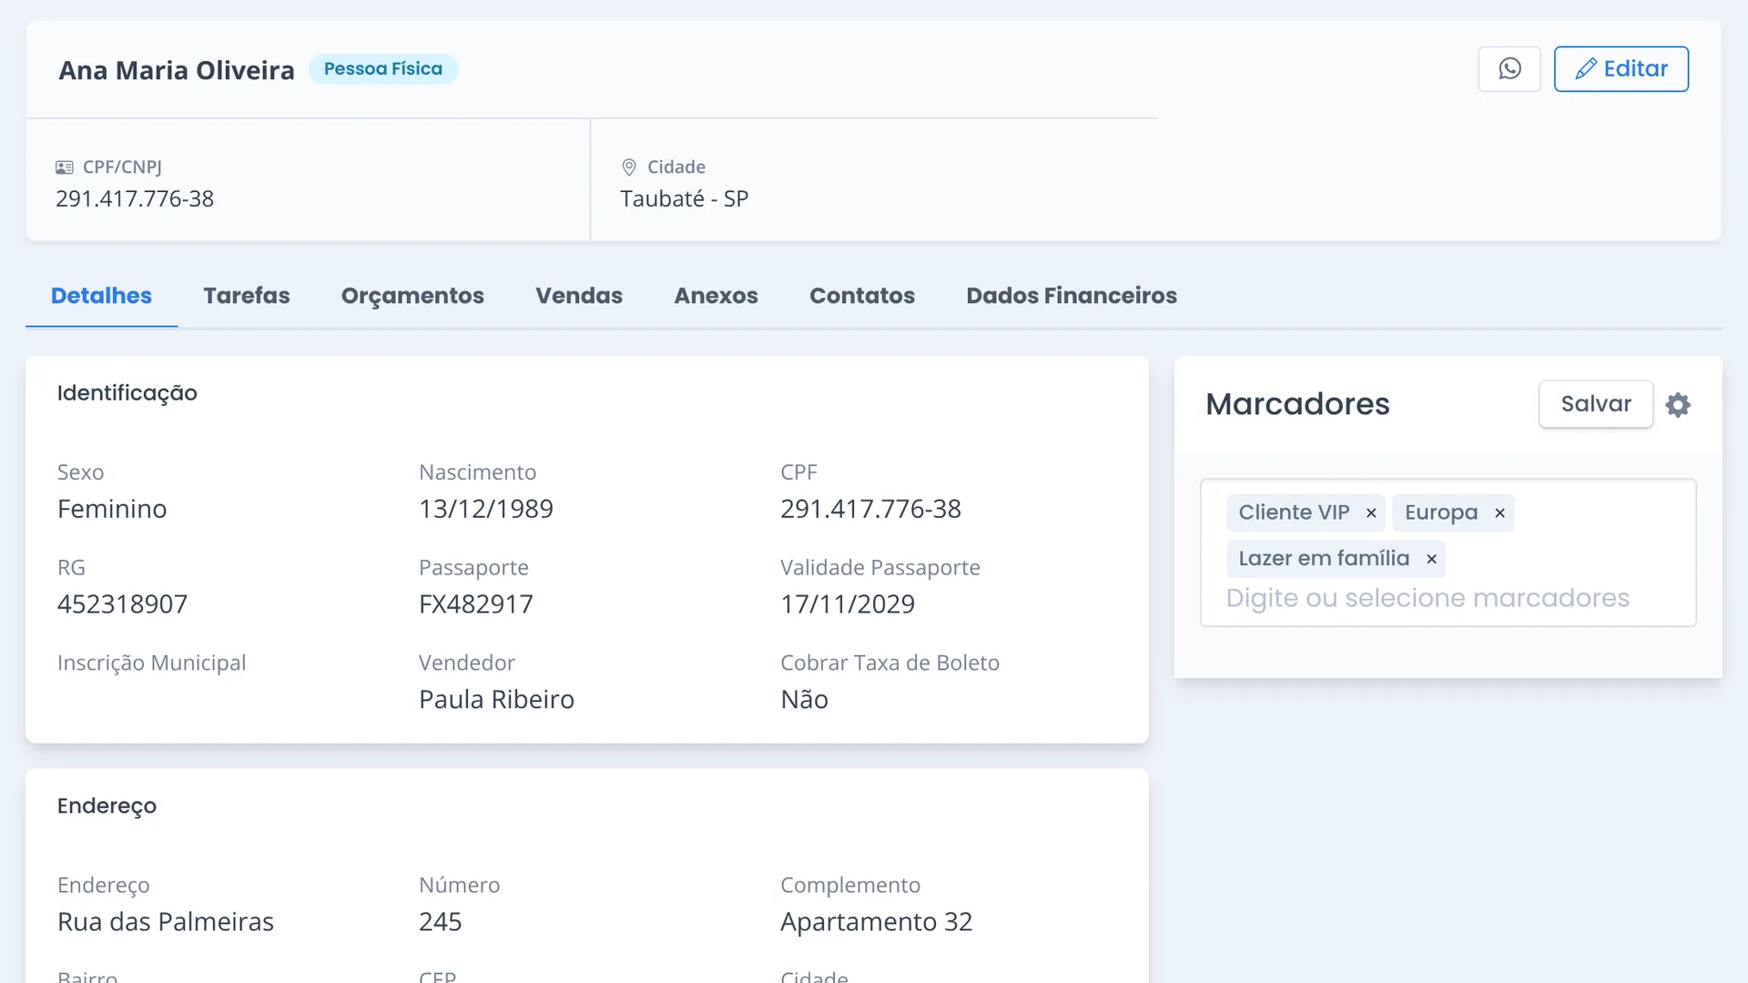Screen dimensions: 1748x983
Task: Click the passport validity 17/11/2029
Action: 848,604
